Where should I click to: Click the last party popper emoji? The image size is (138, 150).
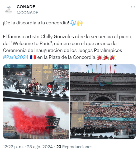[113, 57]
